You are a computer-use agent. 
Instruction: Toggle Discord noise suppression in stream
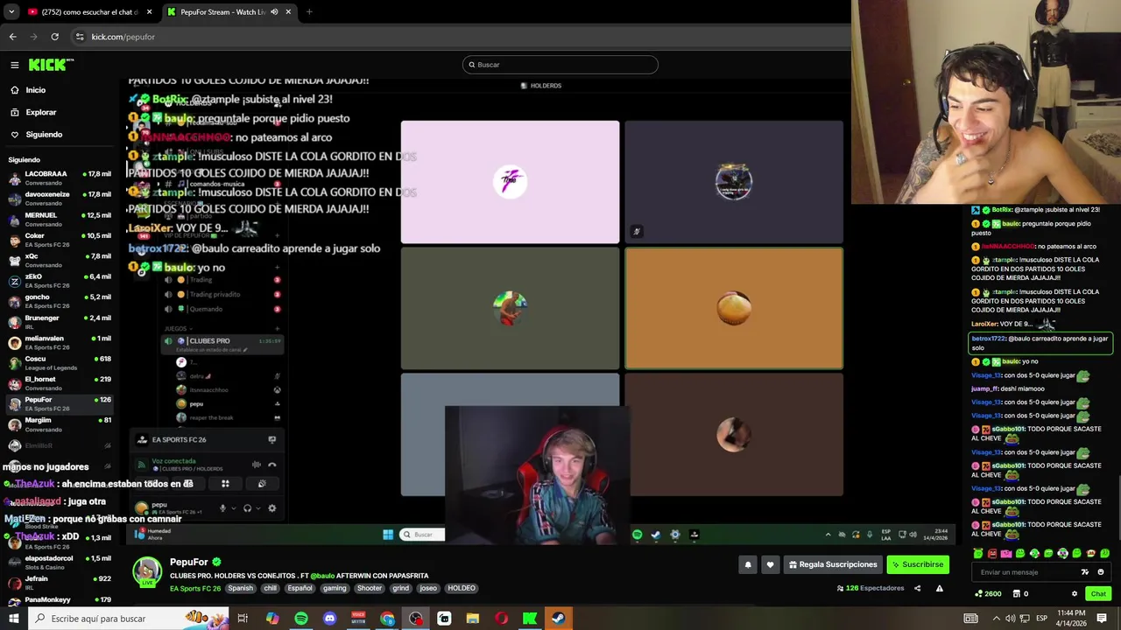(x=256, y=465)
